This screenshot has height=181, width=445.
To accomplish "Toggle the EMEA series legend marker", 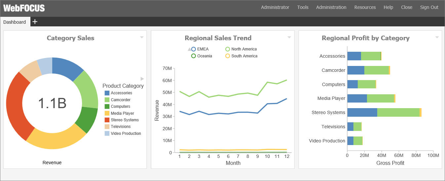I will point(194,49).
